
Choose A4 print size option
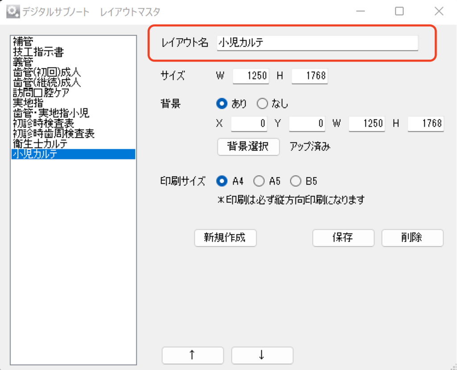click(222, 181)
